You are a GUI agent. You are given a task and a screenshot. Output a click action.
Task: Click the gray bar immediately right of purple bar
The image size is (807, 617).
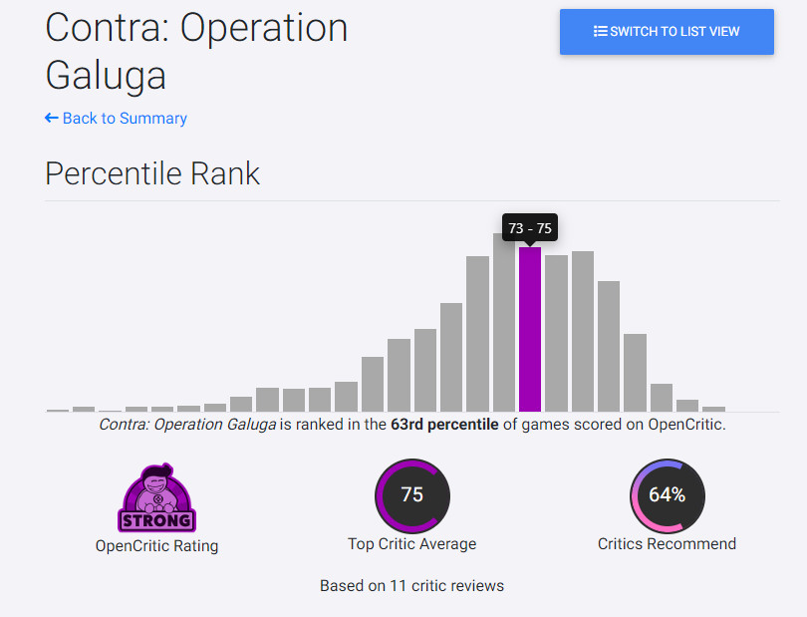pos(556,333)
